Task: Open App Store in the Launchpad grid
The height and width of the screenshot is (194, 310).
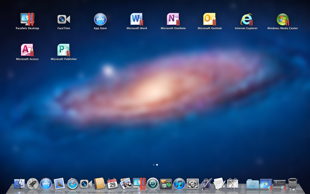Action: (100, 19)
